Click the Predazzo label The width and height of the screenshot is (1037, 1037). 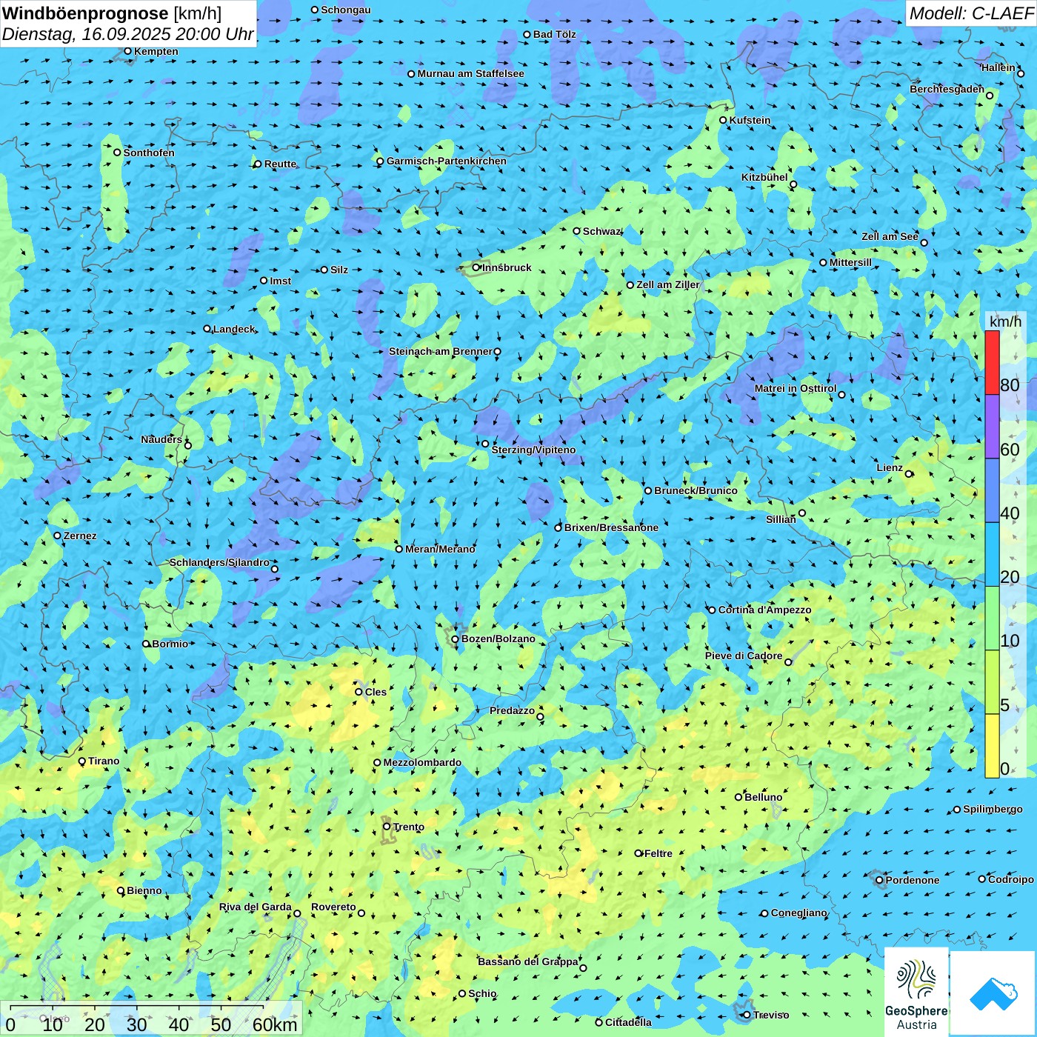click(x=512, y=710)
